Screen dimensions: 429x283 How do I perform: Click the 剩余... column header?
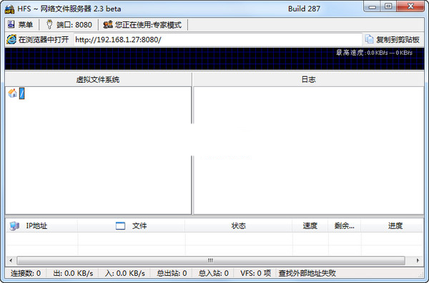(x=345, y=226)
